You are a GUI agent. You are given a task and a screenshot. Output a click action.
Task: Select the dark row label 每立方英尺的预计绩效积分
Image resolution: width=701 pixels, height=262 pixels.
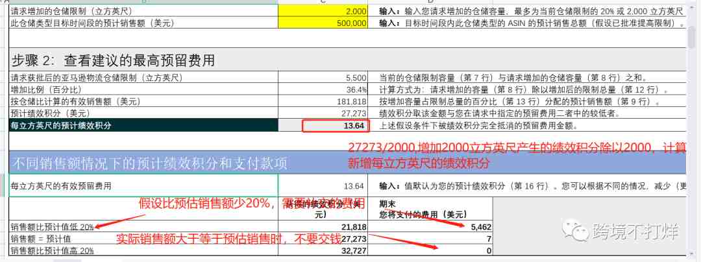point(143,125)
